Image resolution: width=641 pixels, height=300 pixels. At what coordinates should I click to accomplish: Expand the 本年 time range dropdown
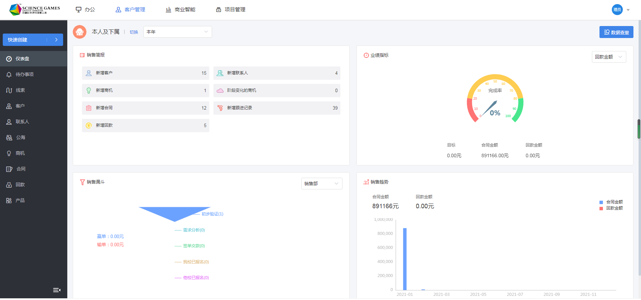tap(177, 32)
